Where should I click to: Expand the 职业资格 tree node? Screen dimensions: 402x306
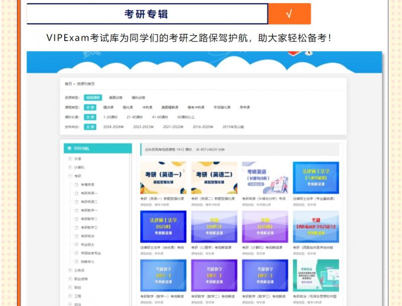click(70, 279)
